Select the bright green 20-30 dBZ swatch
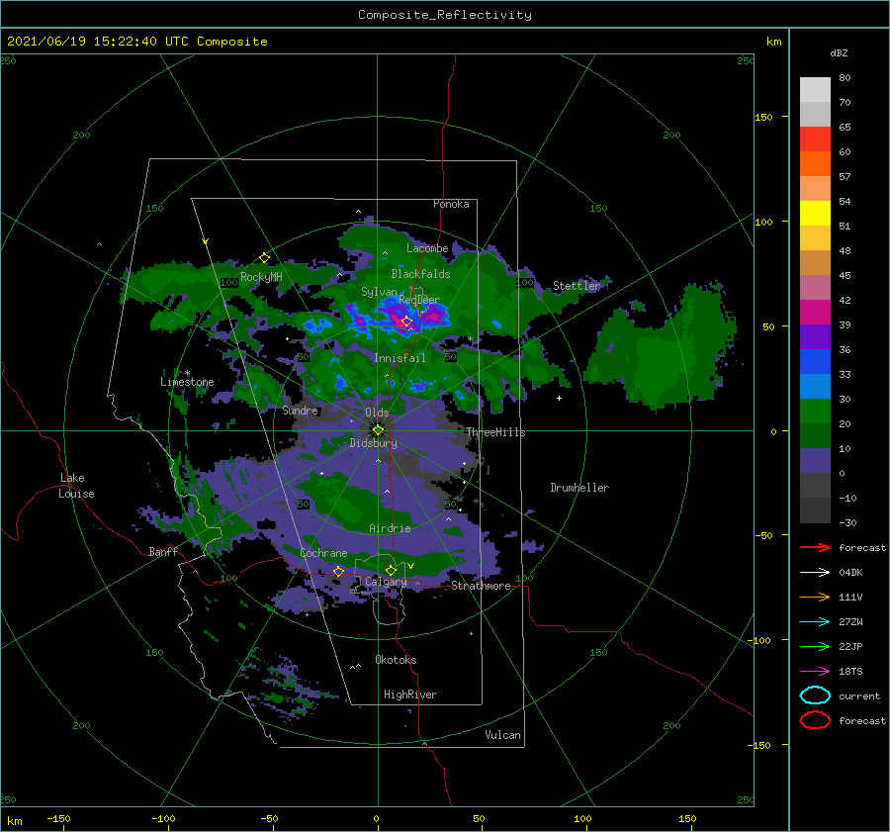 (x=815, y=411)
